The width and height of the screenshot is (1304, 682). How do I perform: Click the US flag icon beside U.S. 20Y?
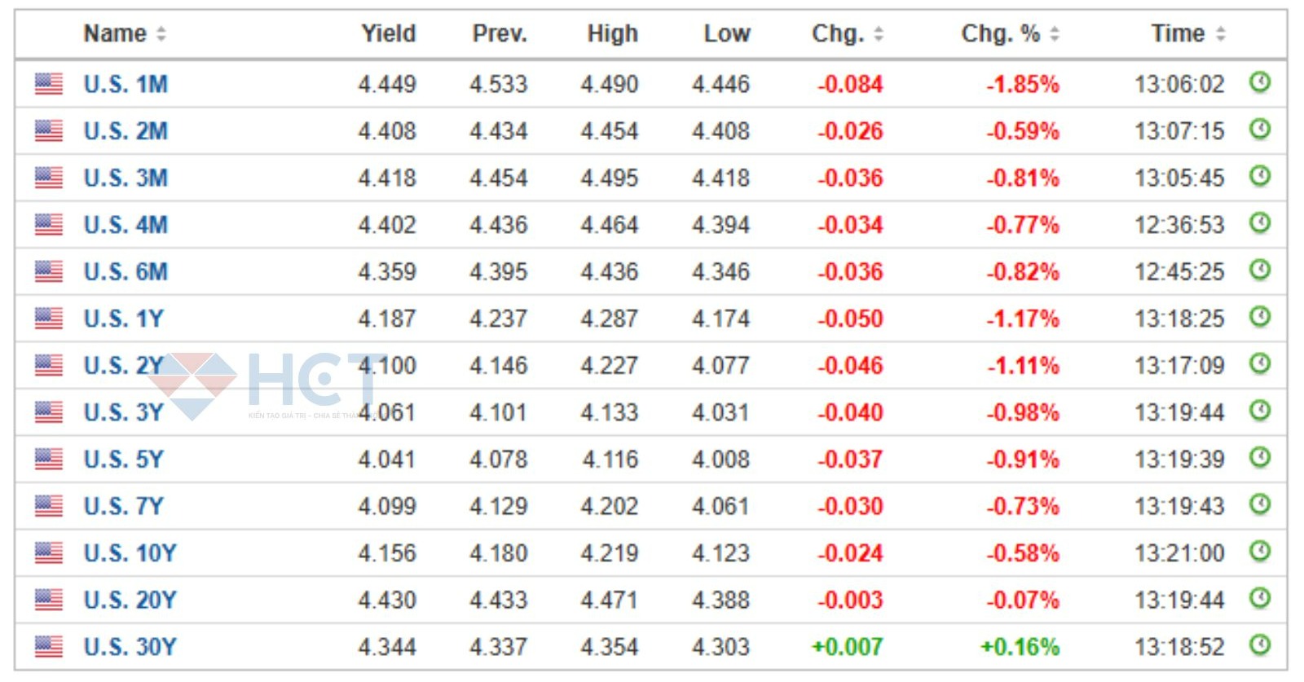pyautogui.click(x=49, y=600)
